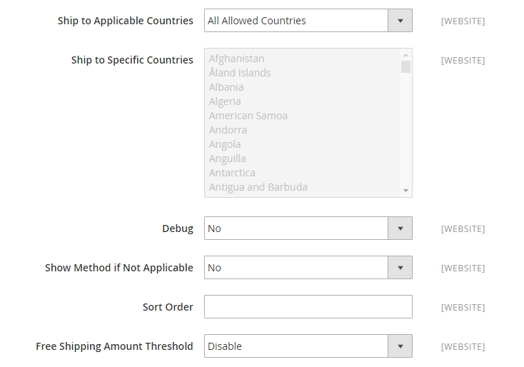Click the country list scroll-down arrow
The image size is (524, 367).
(405, 191)
